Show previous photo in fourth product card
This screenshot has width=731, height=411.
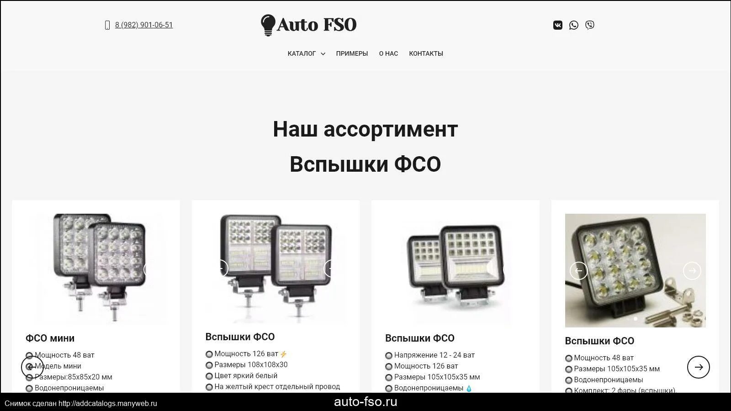tap(578, 271)
